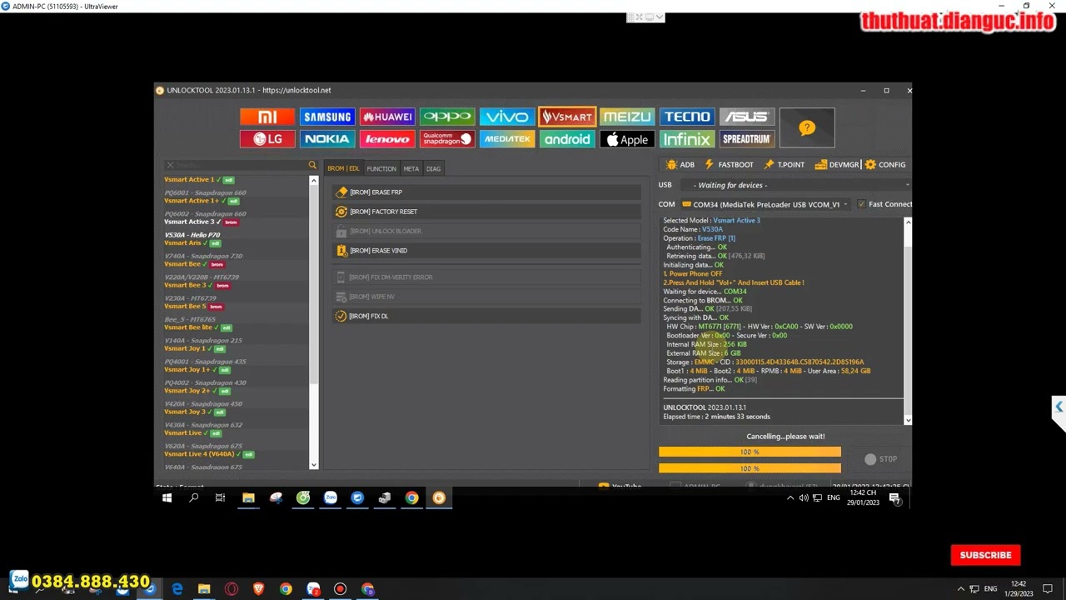
Task: Open the T.POINT test point viewer
Action: click(784, 165)
